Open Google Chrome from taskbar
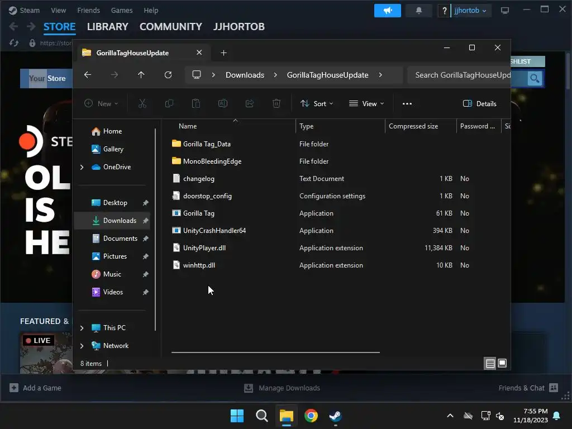Image resolution: width=572 pixels, height=429 pixels. (x=311, y=416)
